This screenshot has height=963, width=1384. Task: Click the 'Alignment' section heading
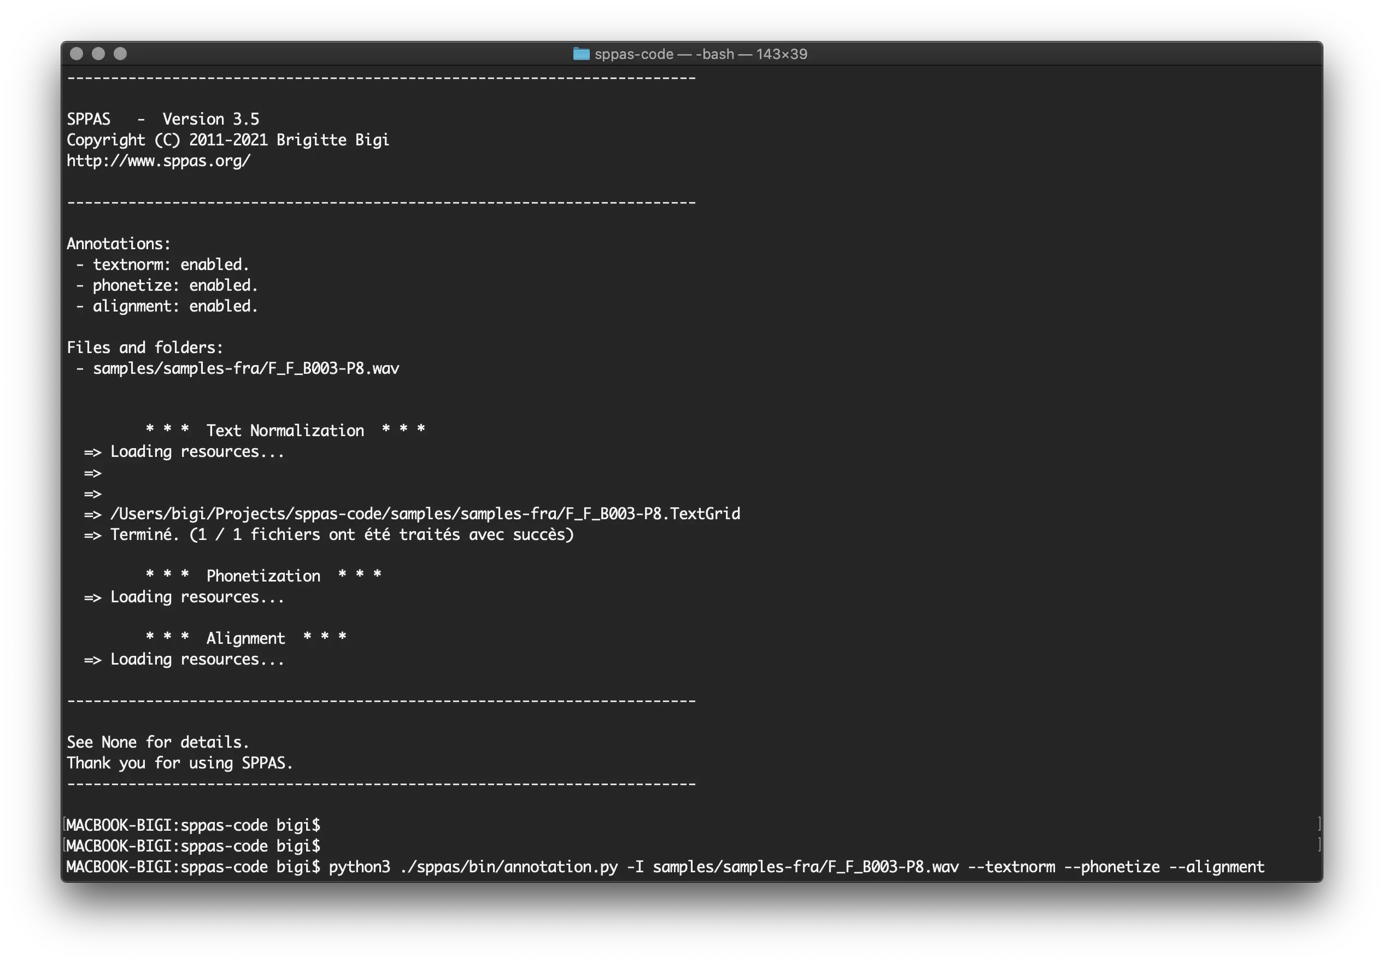tap(245, 638)
